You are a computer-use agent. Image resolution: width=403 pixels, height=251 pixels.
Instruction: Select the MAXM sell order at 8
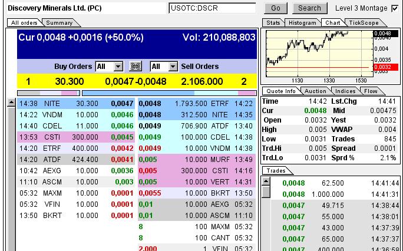tap(197, 227)
